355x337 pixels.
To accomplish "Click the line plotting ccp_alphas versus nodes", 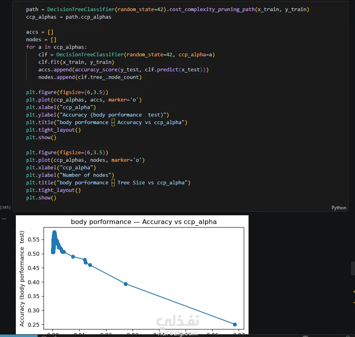I will coord(85,160).
